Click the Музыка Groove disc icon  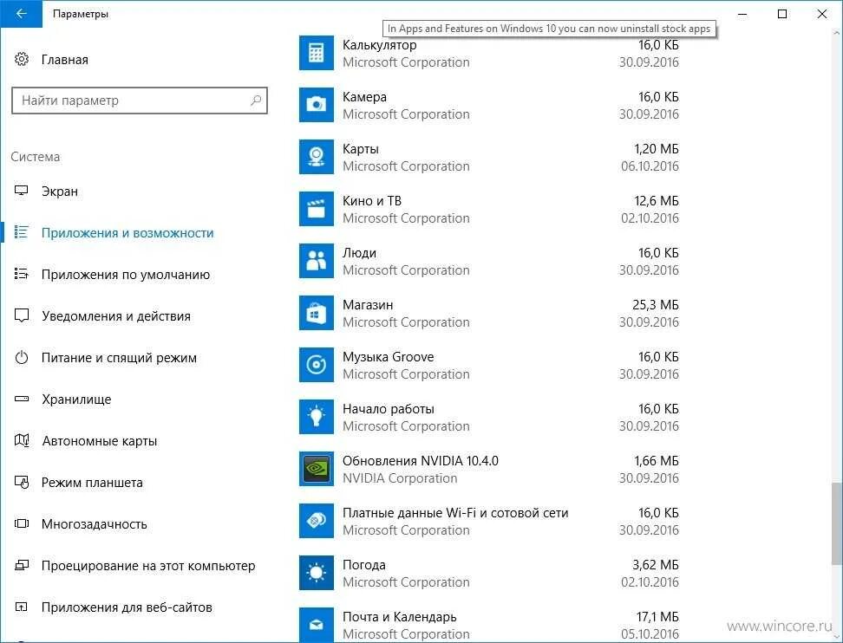coord(316,365)
